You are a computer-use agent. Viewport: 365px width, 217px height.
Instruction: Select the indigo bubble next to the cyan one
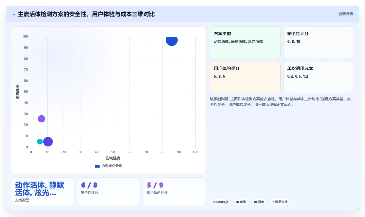coord(48,142)
